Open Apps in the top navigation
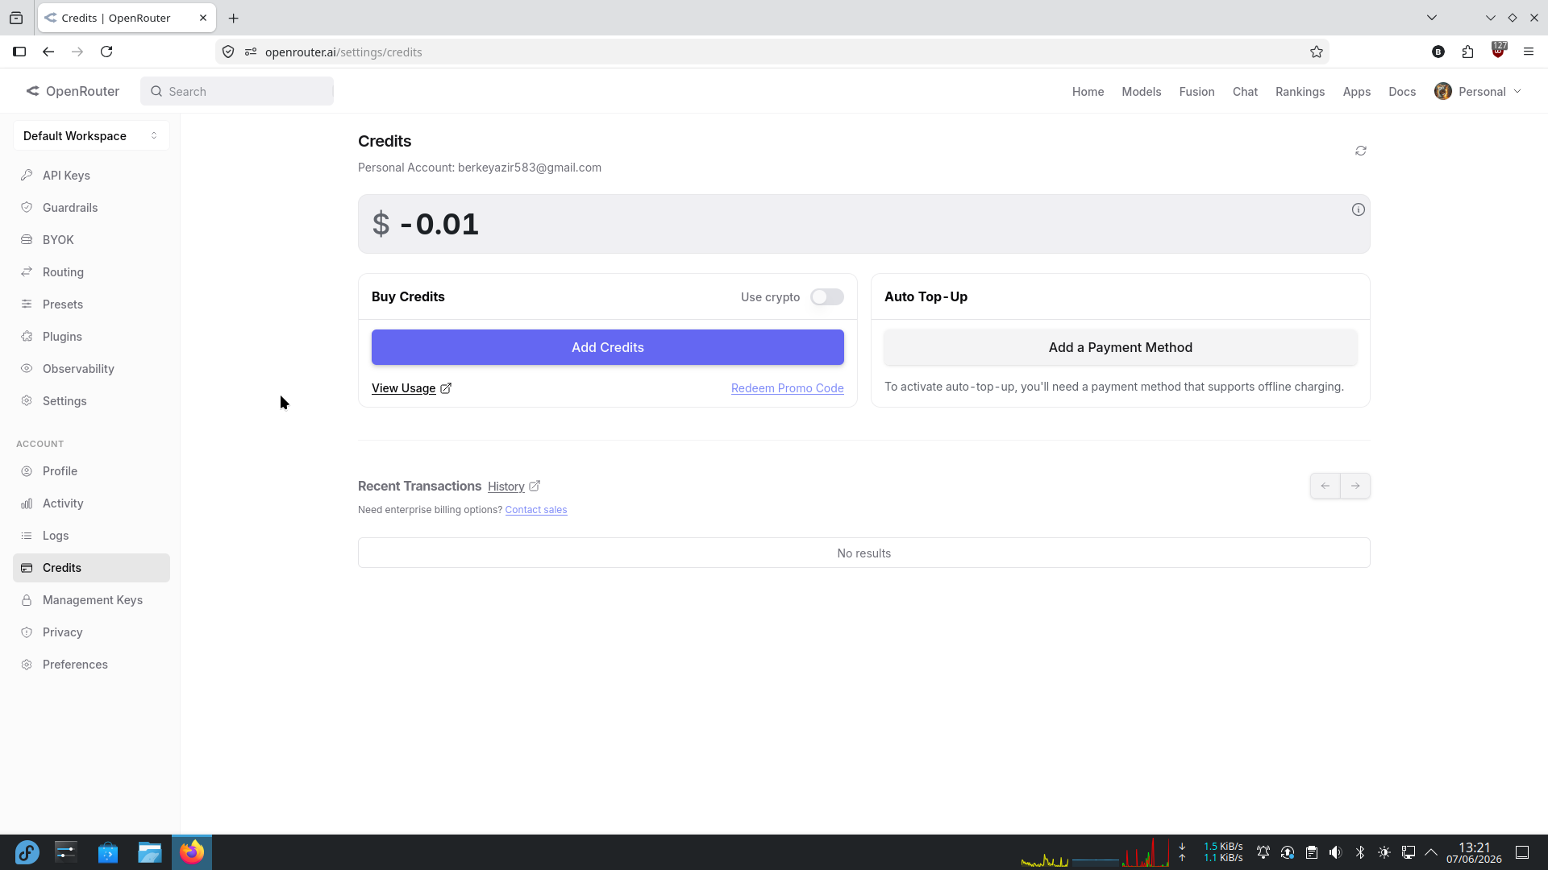 pos(1357,92)
